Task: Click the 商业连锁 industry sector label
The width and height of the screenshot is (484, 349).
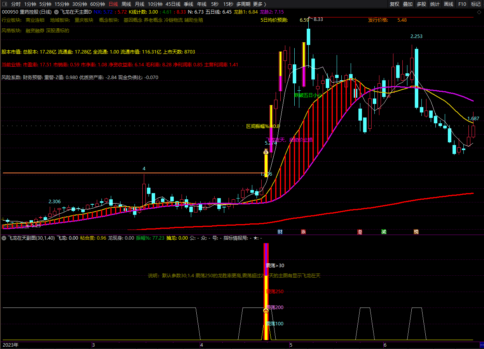Action: 35,20
